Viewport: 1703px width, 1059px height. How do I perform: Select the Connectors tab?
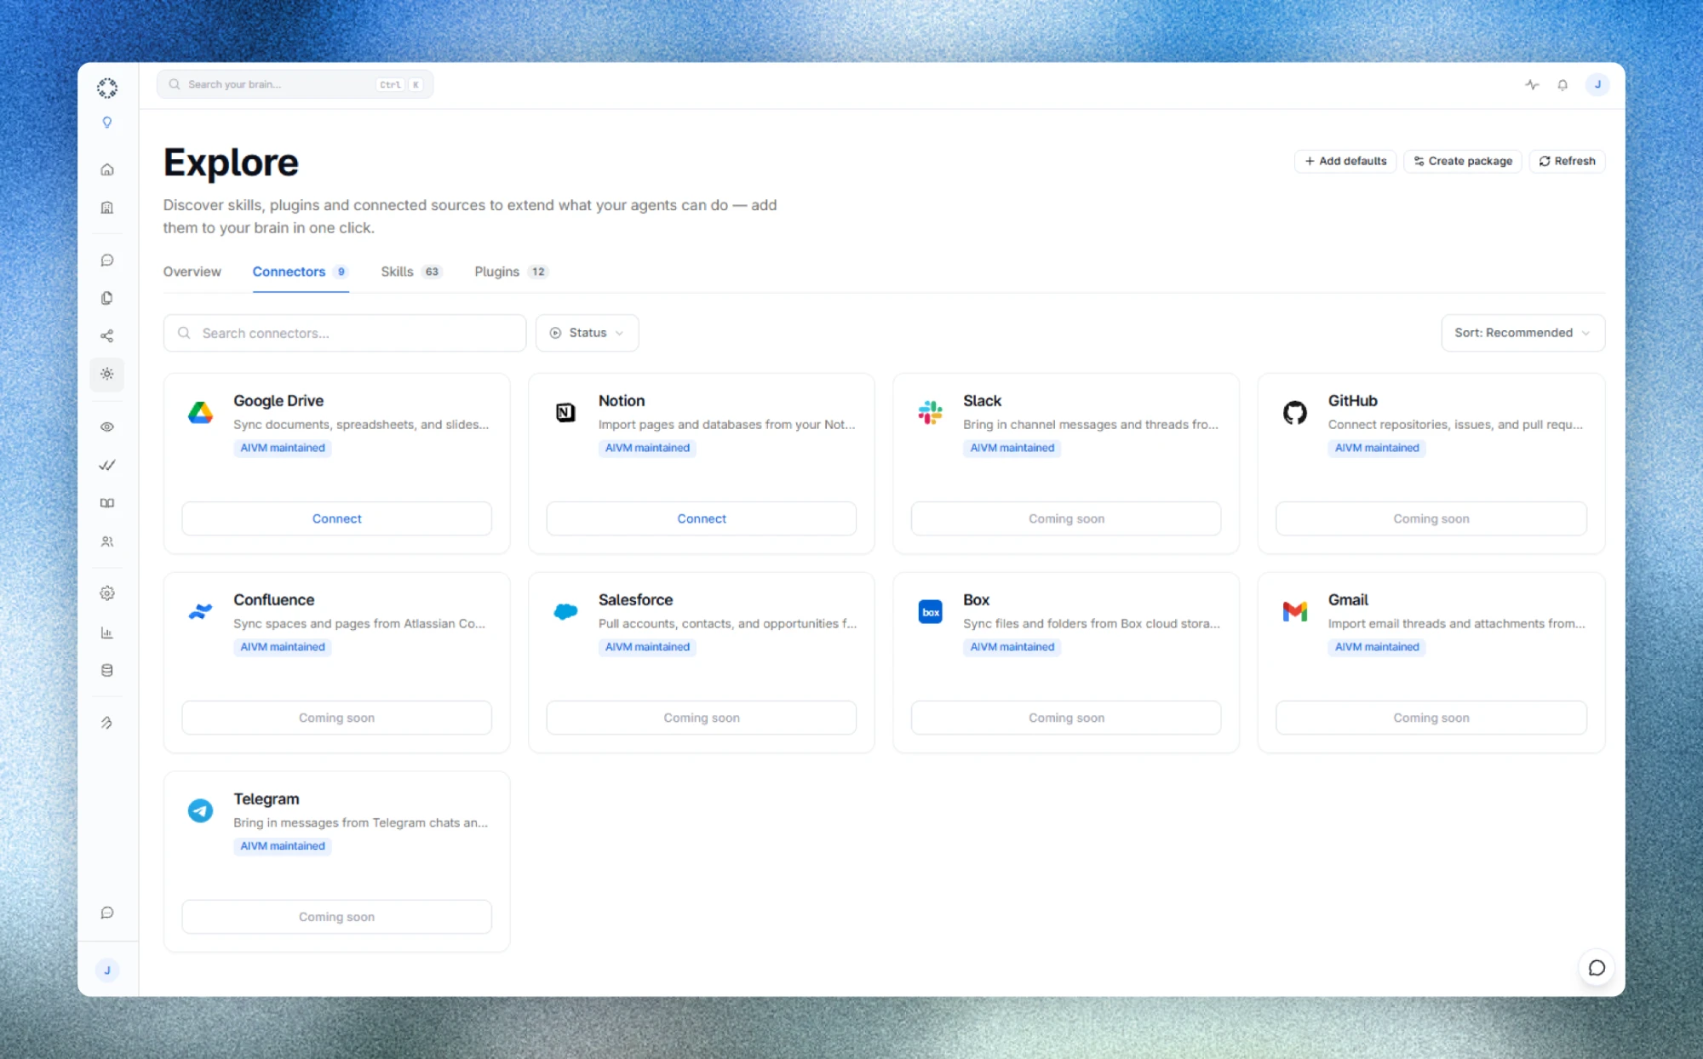point(301,272)
